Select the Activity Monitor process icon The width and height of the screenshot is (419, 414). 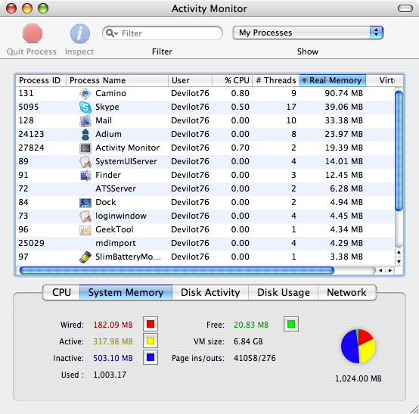[x=85, y=148]
